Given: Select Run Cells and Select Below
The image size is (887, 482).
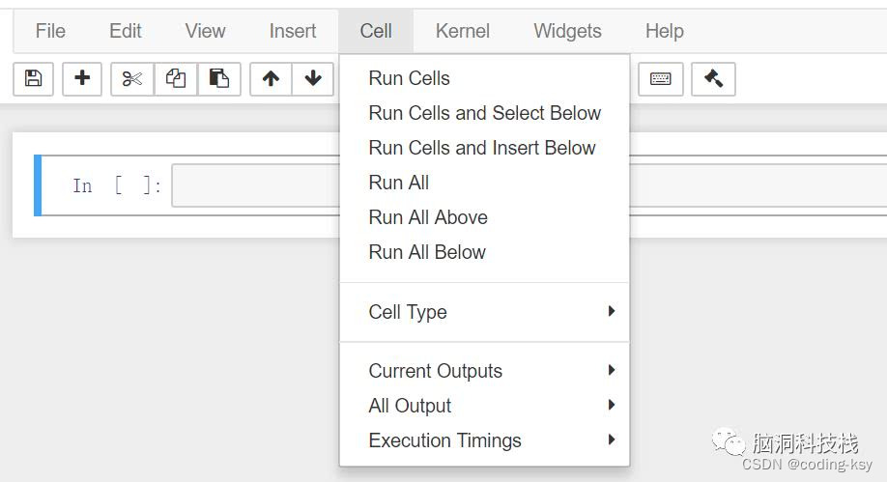Looking at the screenshot, I should coord(484,113).
